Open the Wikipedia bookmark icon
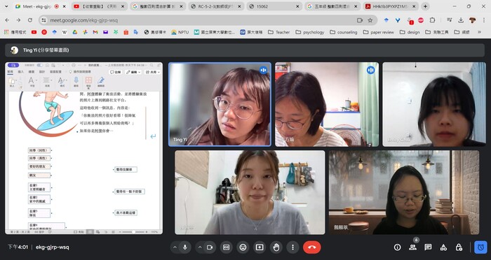The height and width of the screenshot is (260, 491). click(65, 32)
